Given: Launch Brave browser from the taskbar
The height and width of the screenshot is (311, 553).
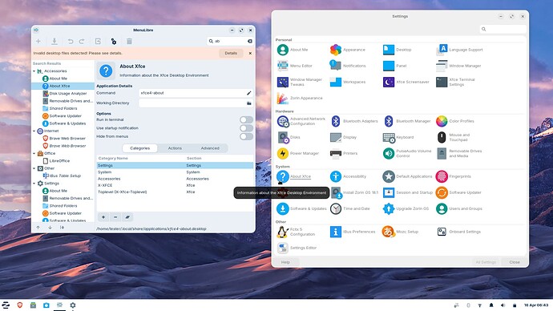Looking at the screenshot, I should [20, 305].
